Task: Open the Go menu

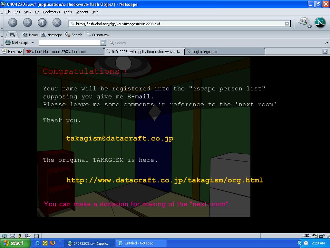Action: coord(37,12)
